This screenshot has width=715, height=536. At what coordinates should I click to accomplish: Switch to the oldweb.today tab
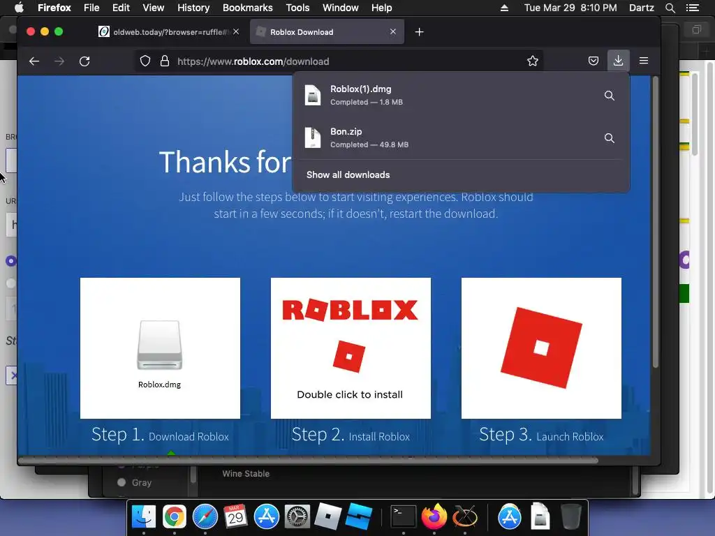(169, 32)
